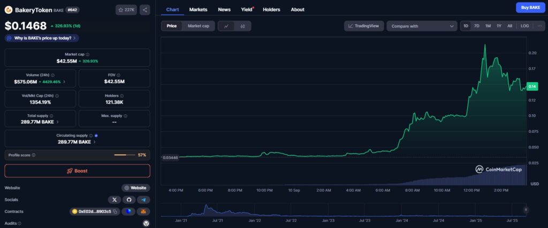Click the share icon beside BakeryToken
The image size is (548, 228).
point(145,10)
